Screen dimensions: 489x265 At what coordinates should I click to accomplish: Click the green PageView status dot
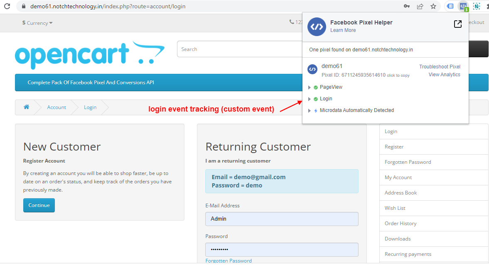316,88
